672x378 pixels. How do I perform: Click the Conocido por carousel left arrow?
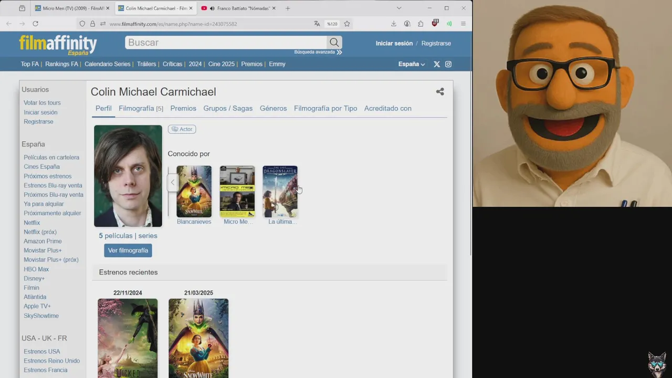(173, 183)
